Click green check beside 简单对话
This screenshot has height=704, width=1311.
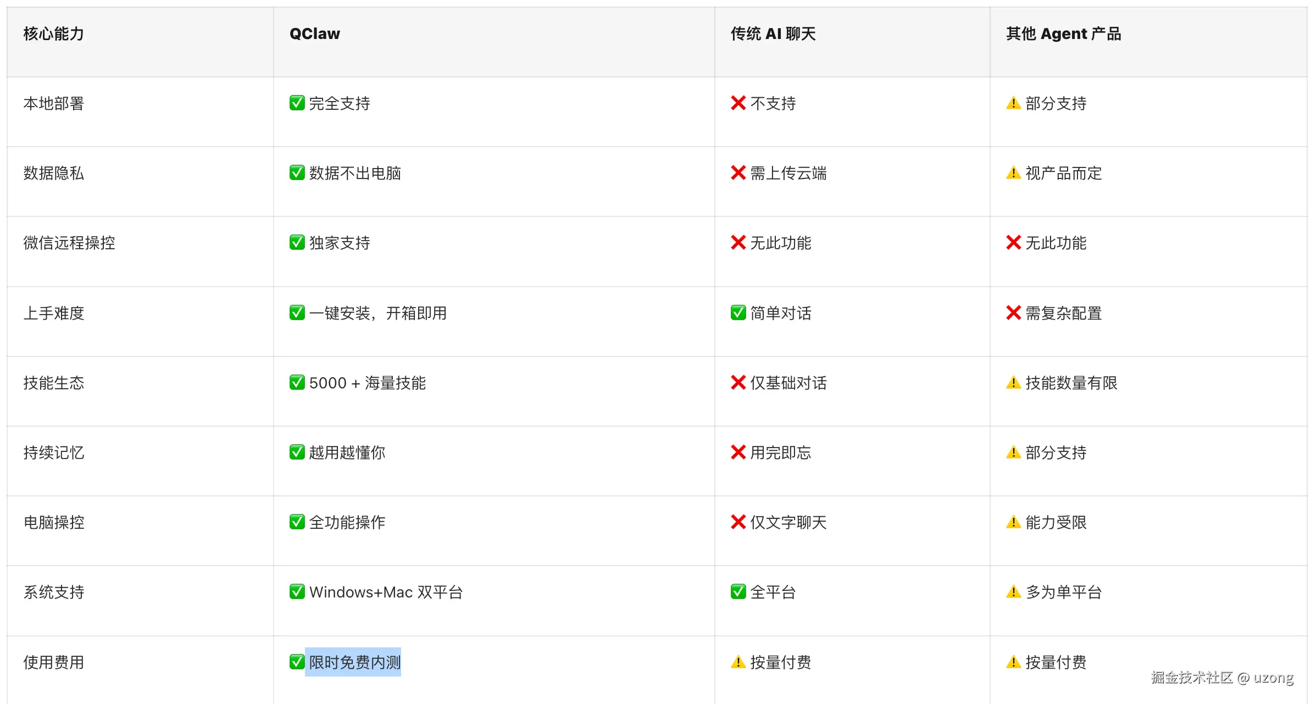point(738,313)
